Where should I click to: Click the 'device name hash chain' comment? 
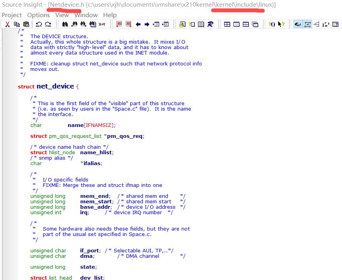[x=69, y=147]
